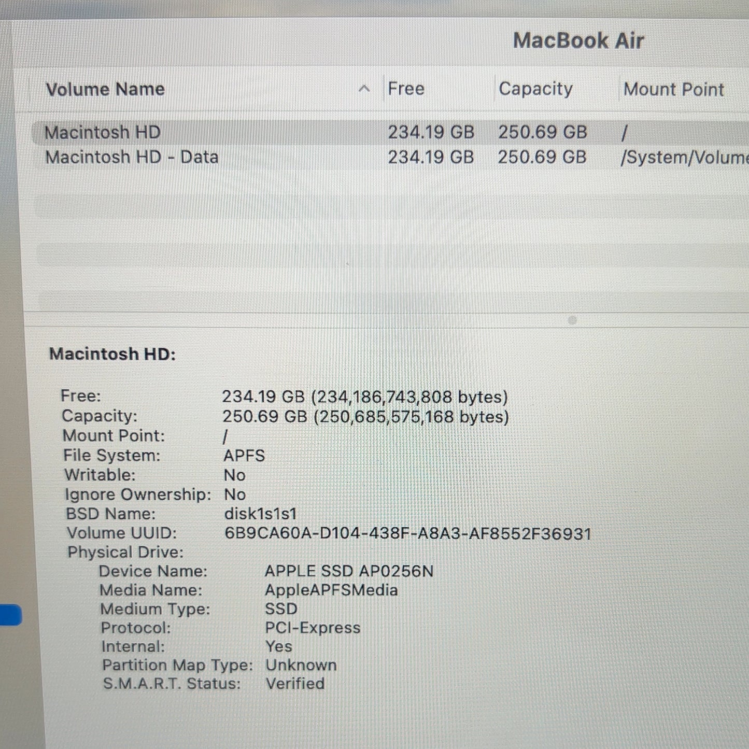The width and height of the screenshot is (749, 749).
Task: Click the PCI-Express protocol value
Action: [313, 628]
